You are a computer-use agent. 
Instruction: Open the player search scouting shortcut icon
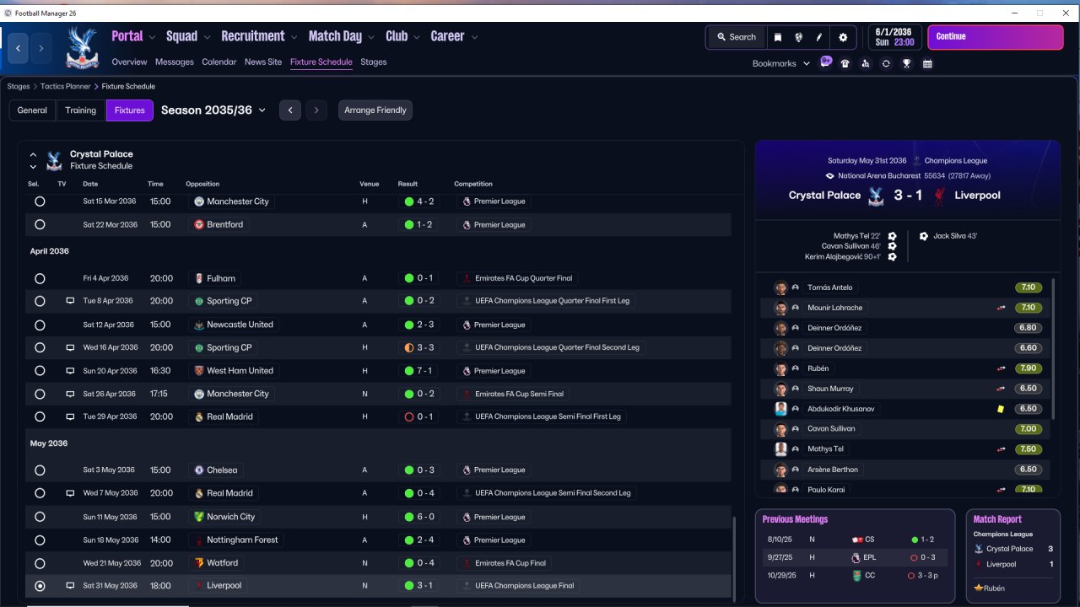click(866, 63)
